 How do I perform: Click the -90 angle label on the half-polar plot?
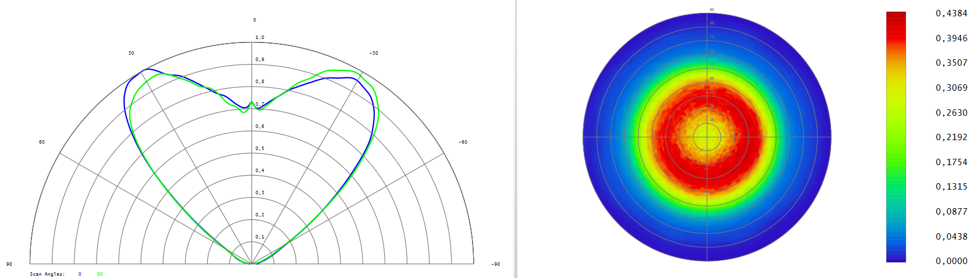point(495,264)
